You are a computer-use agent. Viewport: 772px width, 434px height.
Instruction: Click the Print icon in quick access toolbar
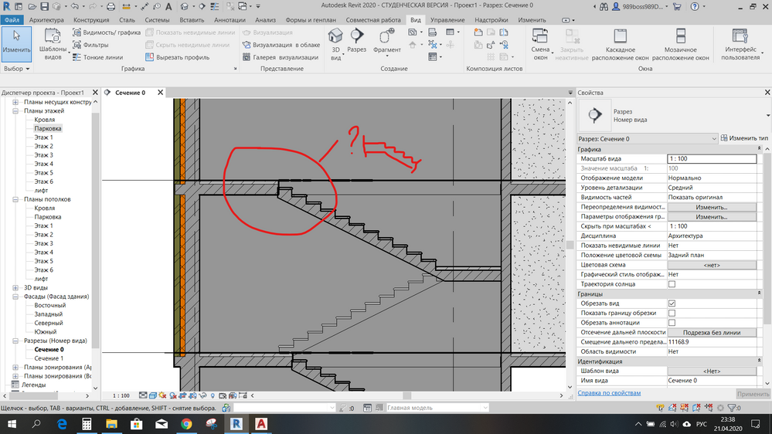click(111, 6)
